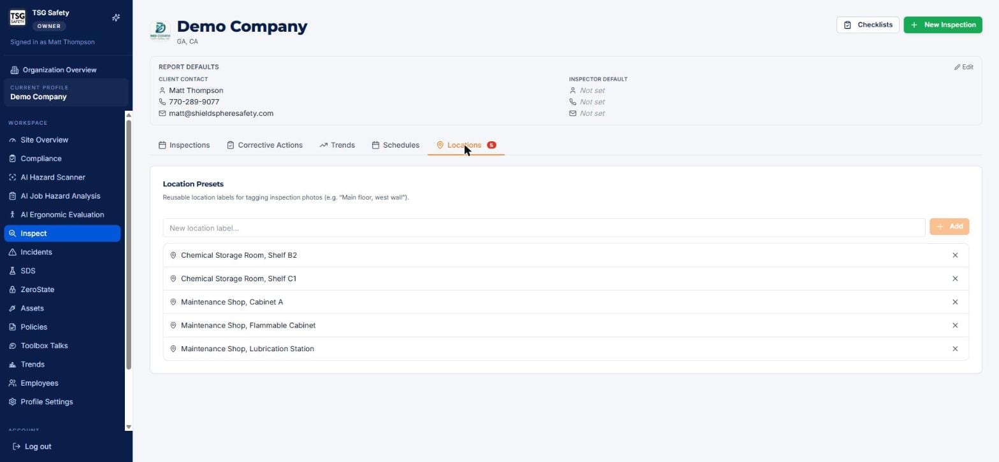The width and height of the screenshot is (999, 462).
Task: Remove the Chemical Storage Room, Shelf B2 preset
Action: coord(954,255)
